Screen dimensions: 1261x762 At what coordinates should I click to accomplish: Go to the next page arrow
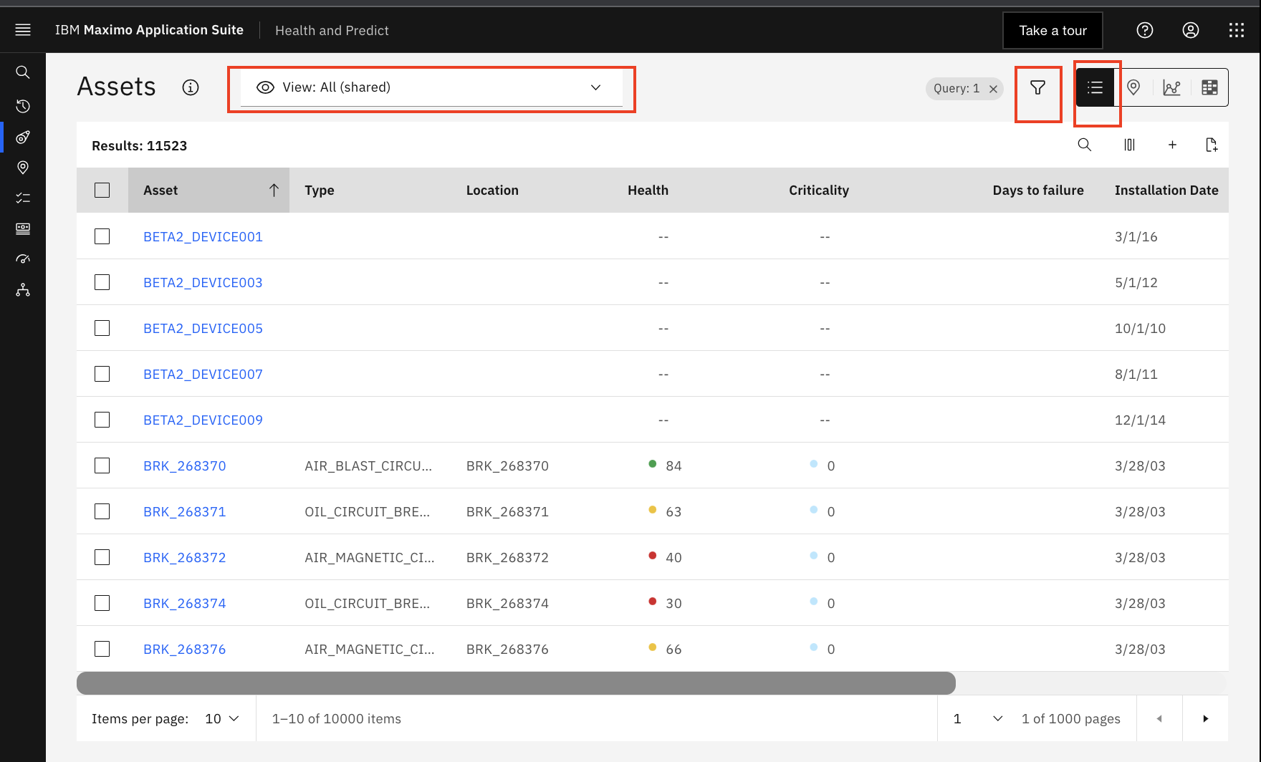tap(1205, 718)
